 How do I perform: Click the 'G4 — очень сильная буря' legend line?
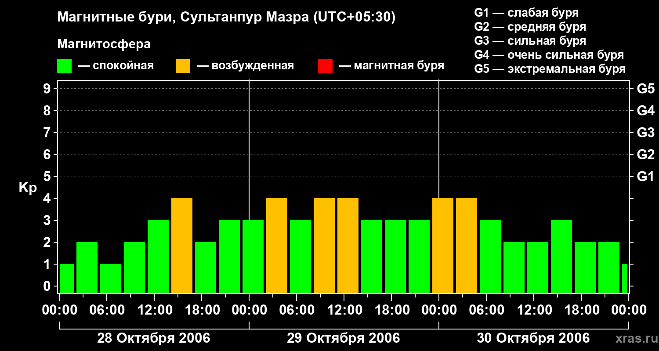coord(549,55)
